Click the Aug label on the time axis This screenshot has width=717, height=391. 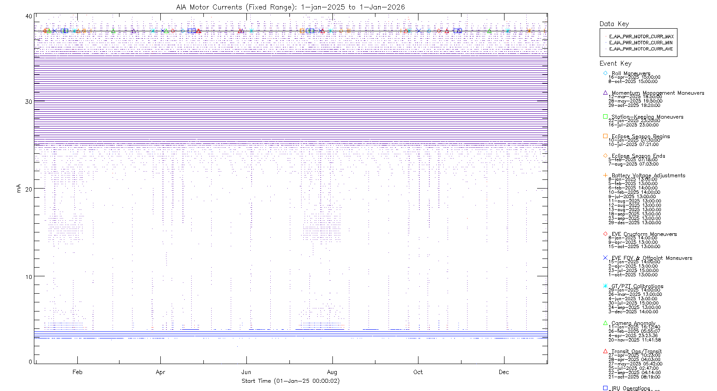click(332, 372)
